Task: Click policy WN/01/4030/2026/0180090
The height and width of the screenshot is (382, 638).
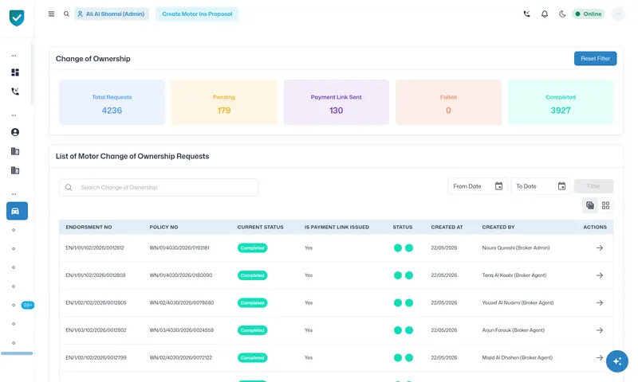Action: tap(181, 275)
